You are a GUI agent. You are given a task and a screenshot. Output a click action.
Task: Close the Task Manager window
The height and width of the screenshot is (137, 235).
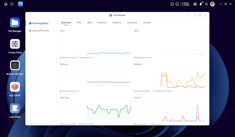205,15
